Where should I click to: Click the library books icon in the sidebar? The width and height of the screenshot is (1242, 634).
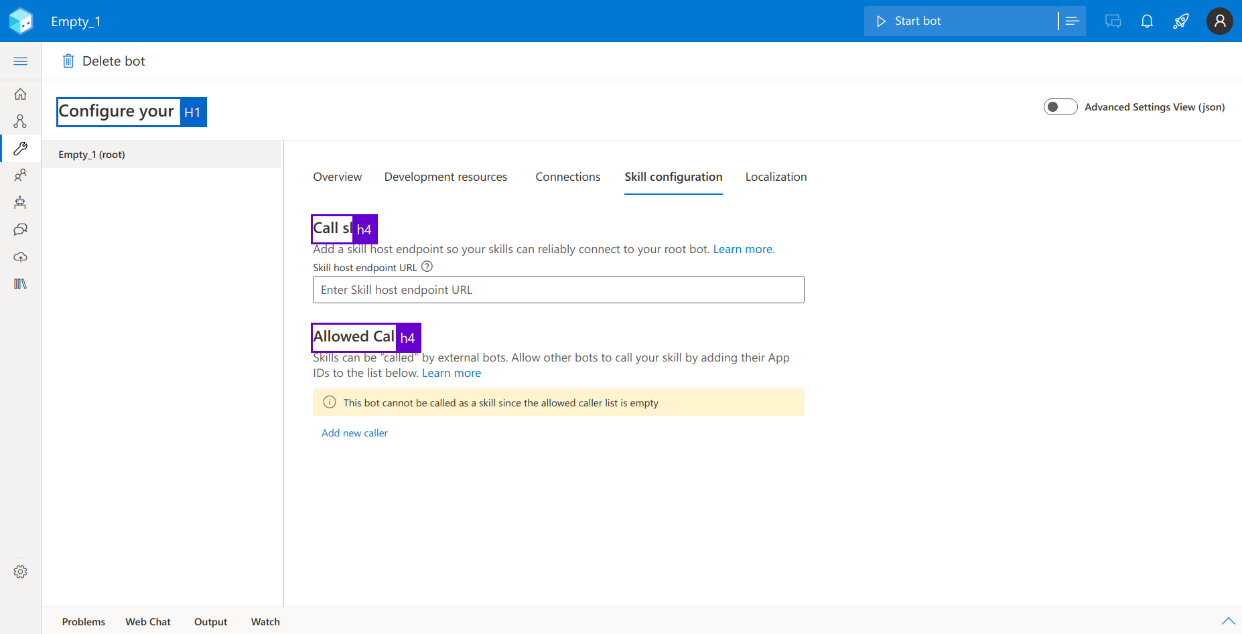[20, 283]
